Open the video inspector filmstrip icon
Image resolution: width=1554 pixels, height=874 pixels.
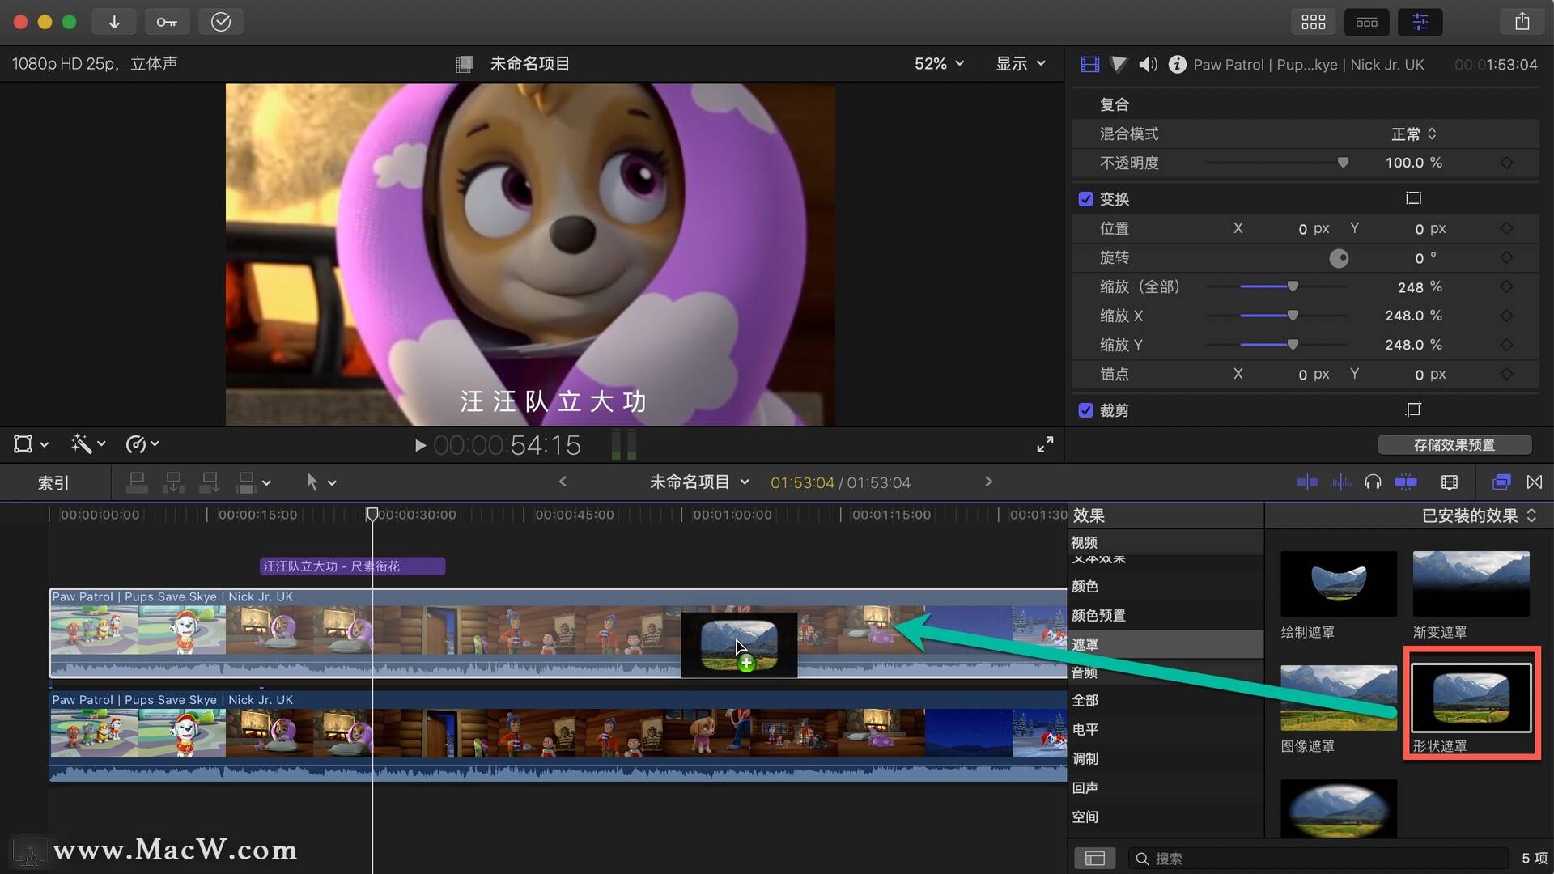(x=1090, y=64)
